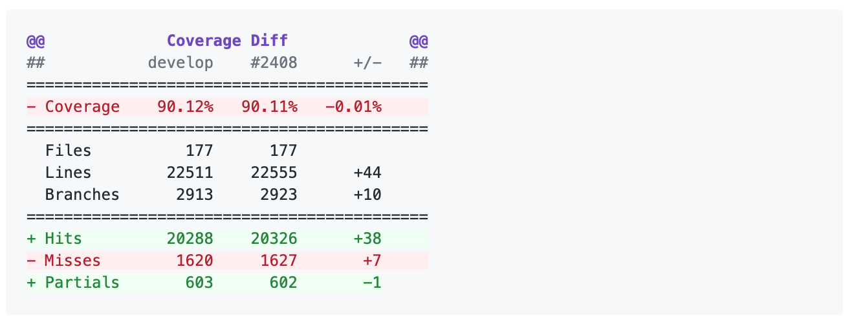Screen dimensions: 854x326
Task: Select the Hits row label
Action: coord(63,239)
